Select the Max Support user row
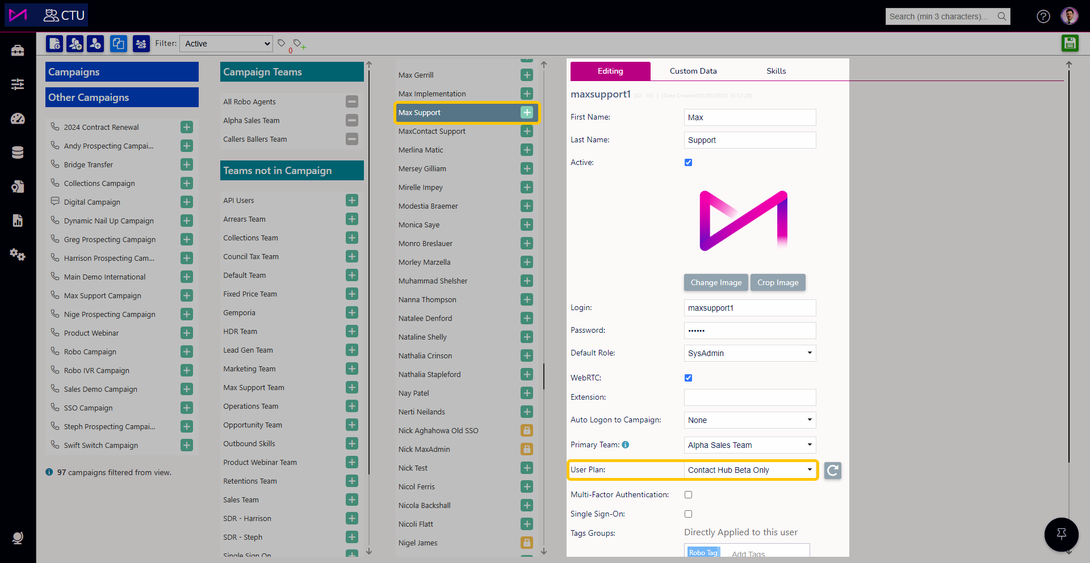The image size is (1090, 563). tap(466, 112)
